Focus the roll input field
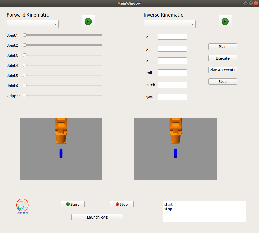This screenshot has height=233, width=259. pos(172,73)
